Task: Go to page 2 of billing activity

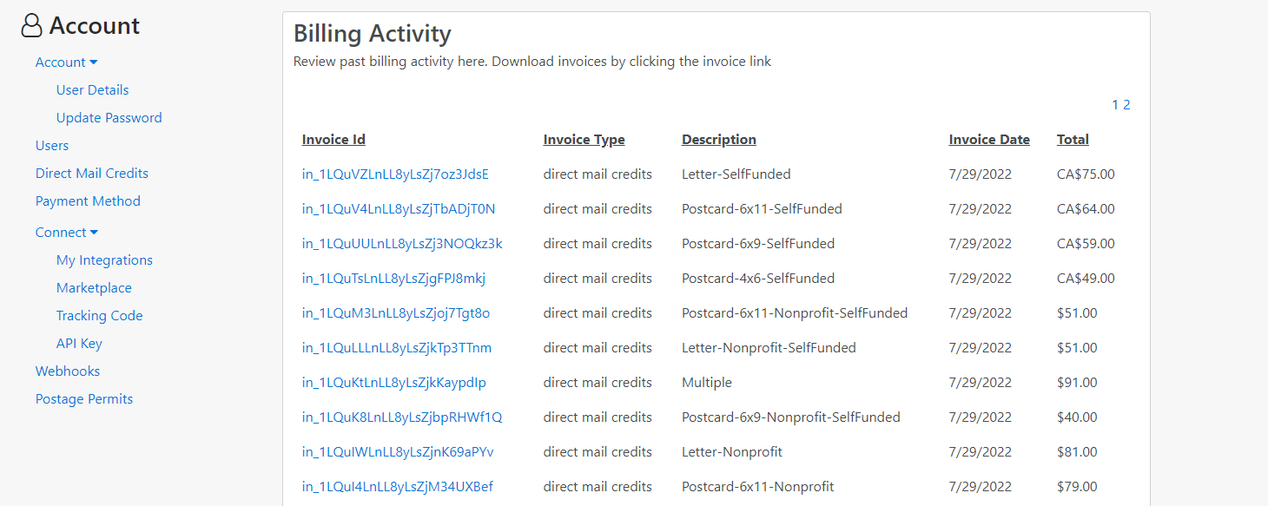Action: 1126,105
